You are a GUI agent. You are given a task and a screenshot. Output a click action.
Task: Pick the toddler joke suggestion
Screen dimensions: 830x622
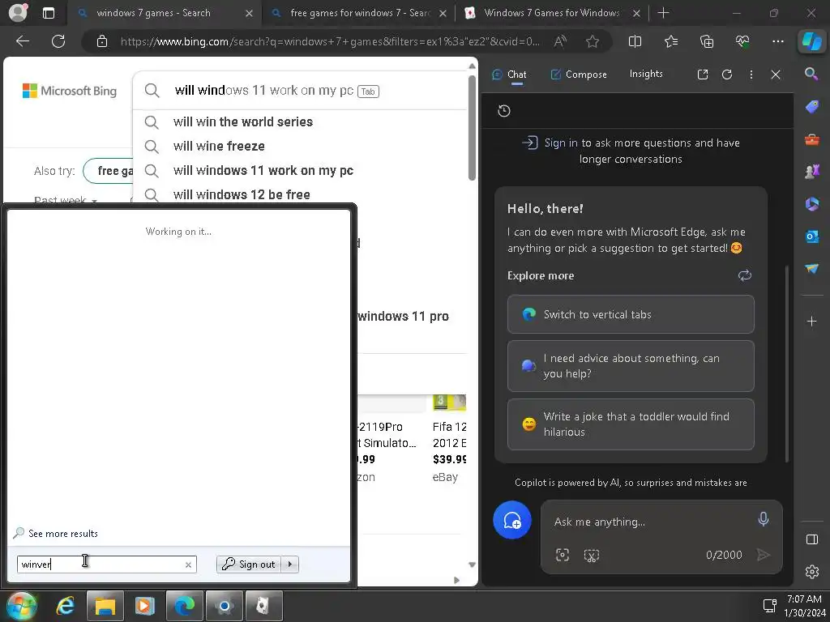pos(631,424)
